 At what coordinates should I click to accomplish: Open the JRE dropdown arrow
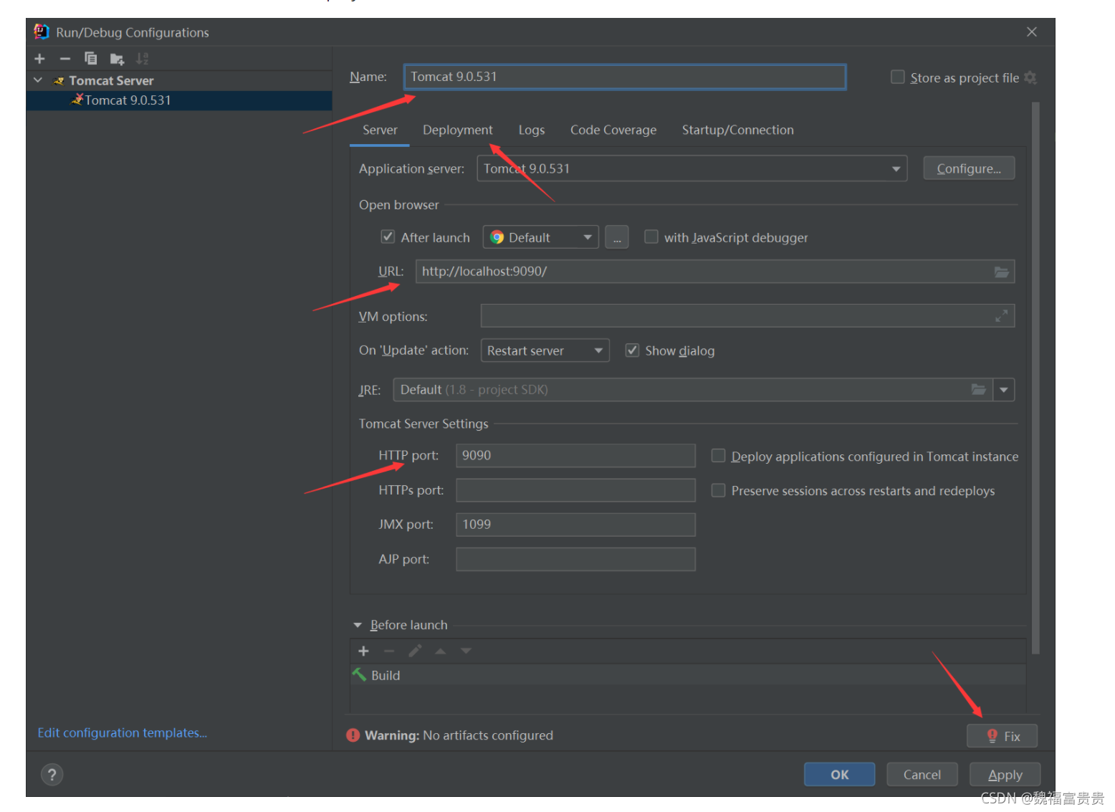click(1004, 390)
